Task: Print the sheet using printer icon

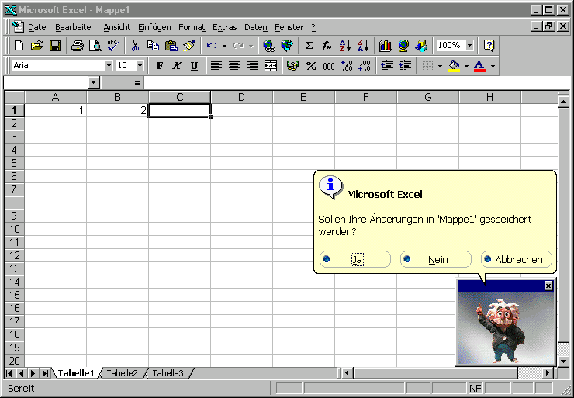Action: point(78,46)
